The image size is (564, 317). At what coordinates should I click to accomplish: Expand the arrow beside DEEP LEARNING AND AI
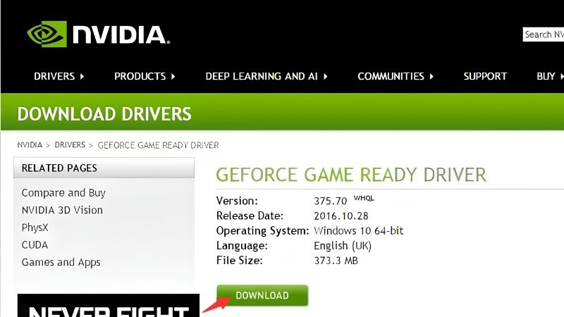click(325, 77)
